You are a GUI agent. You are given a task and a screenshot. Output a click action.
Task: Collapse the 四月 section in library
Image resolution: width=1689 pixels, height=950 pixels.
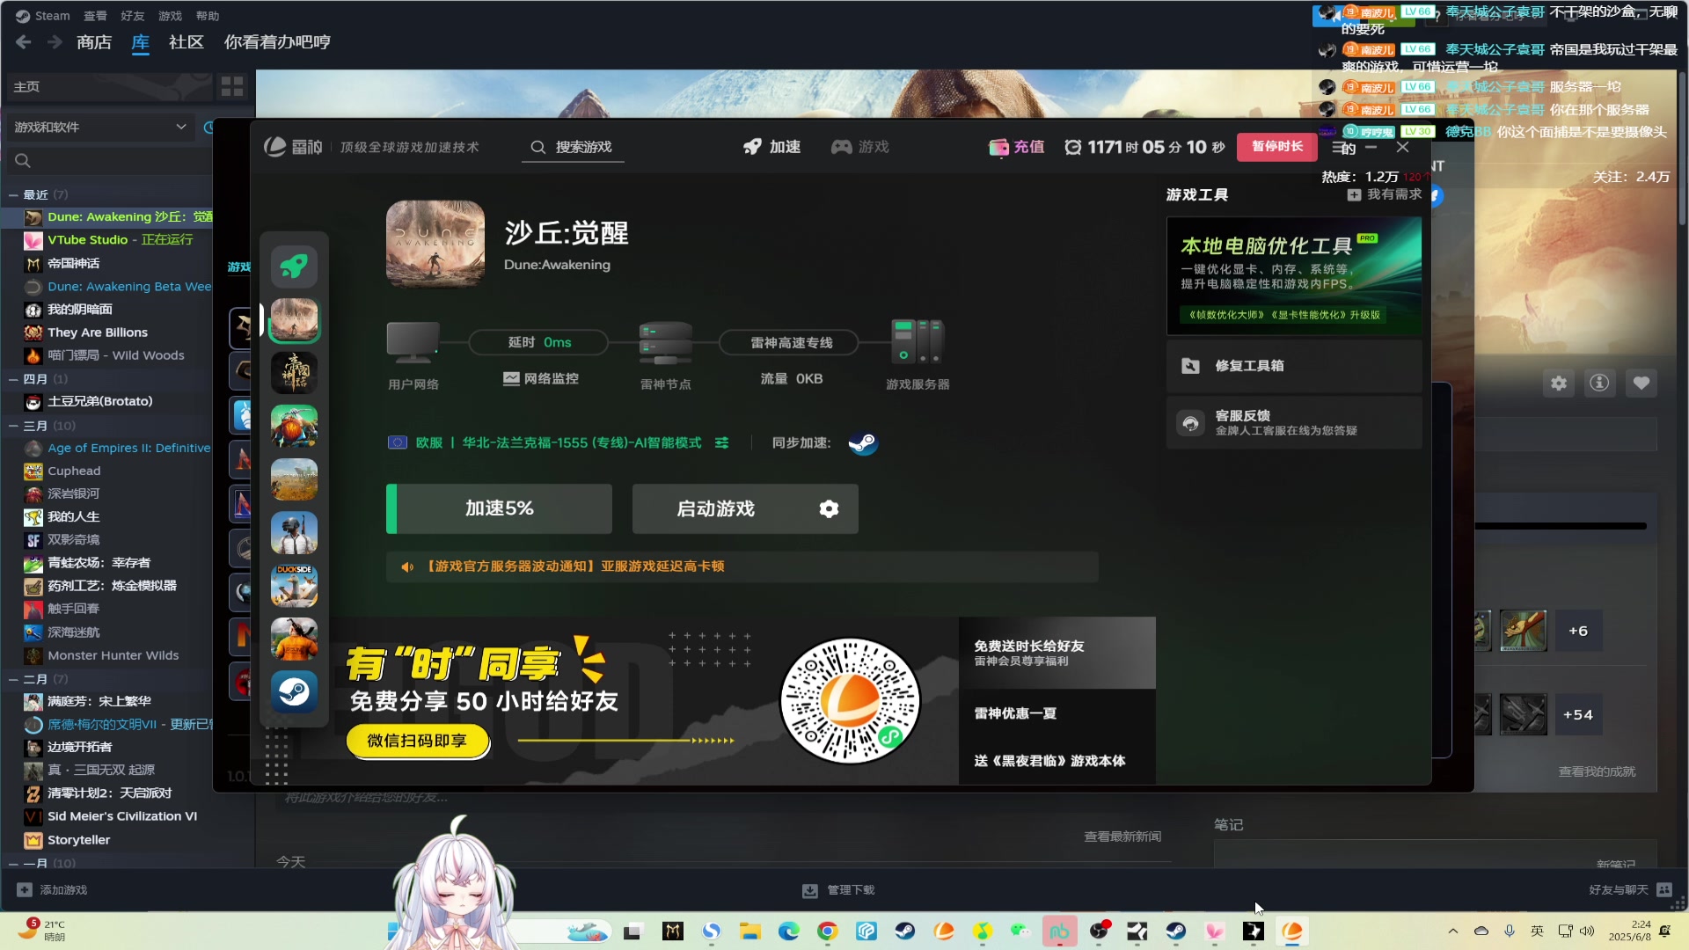click(13, 379)
